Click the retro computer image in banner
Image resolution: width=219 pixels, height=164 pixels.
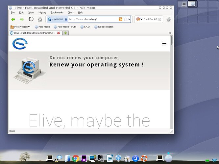[29, 71]
